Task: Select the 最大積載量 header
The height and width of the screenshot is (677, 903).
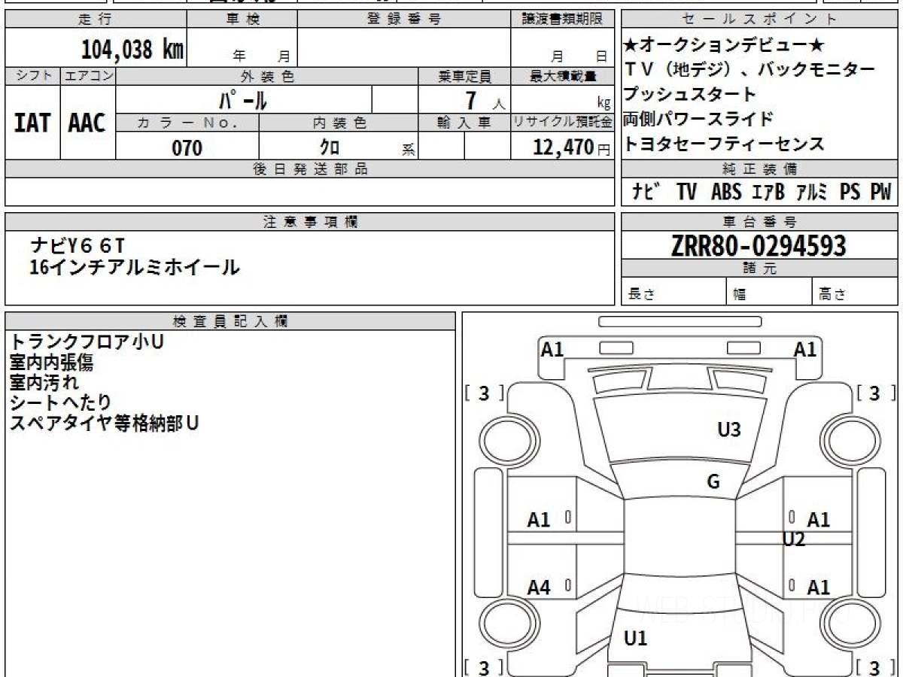Action: tap(562, 76)
